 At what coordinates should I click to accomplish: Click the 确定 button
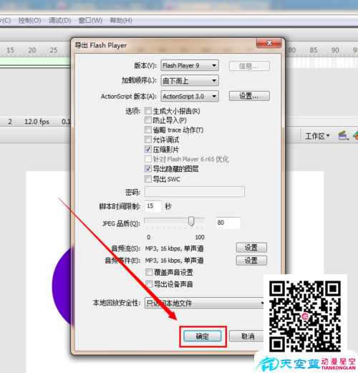click(203, 336)
